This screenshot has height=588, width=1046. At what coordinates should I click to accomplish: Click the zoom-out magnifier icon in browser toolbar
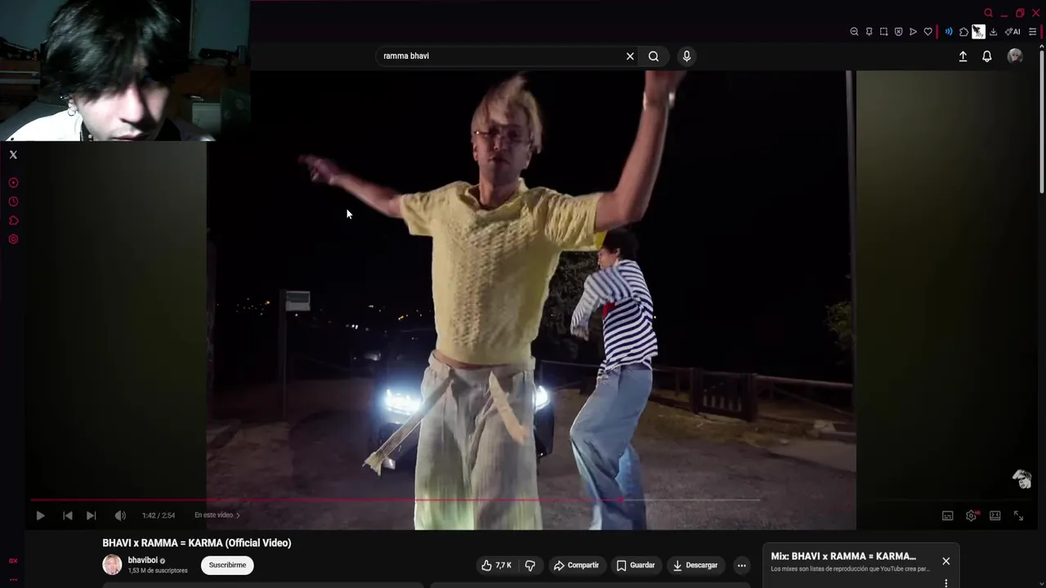tap(854, 32)
